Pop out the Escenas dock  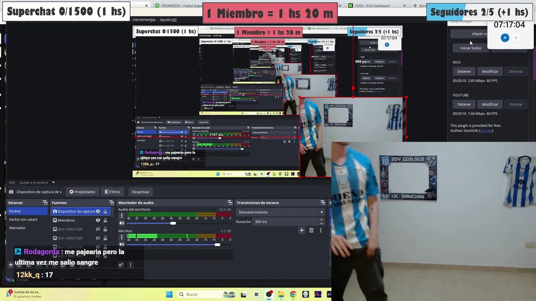pyautogui.click(x=45, y=203)
